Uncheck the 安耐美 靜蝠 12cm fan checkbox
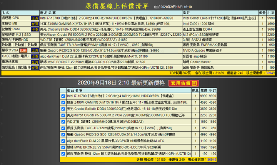 tap(63, 154)
